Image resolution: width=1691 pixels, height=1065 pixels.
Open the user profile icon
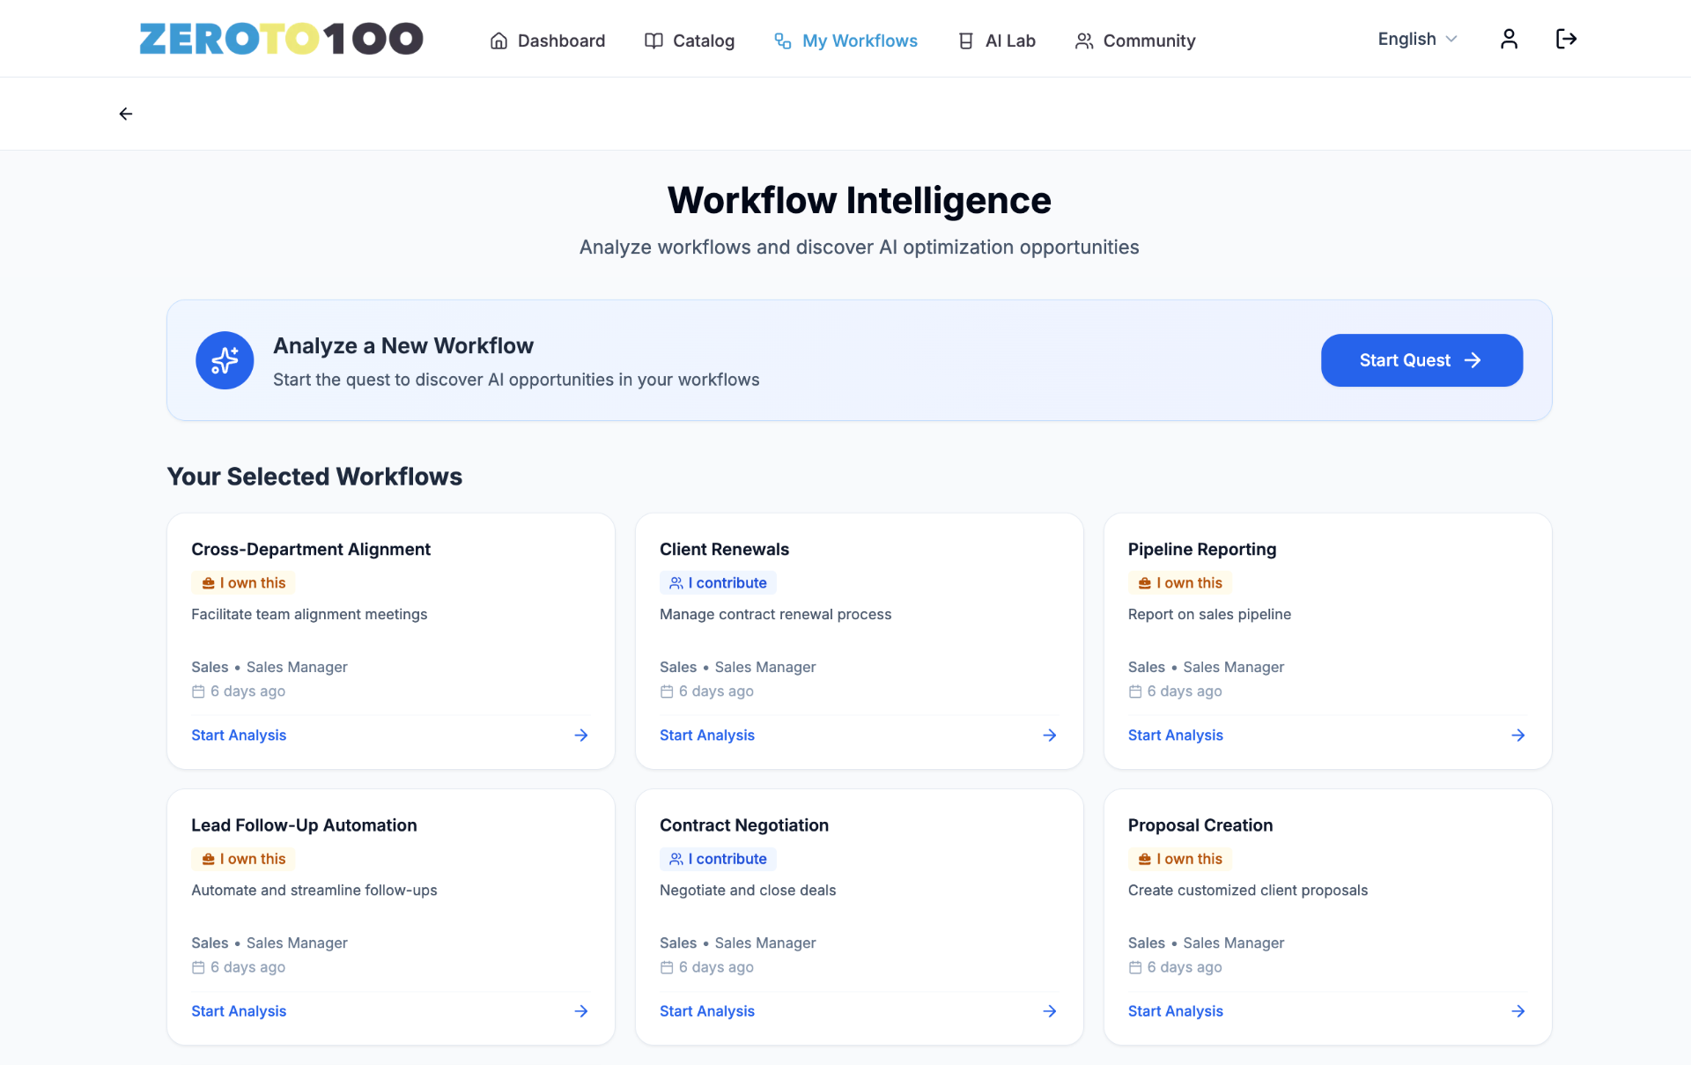[x=1509, y=39]
